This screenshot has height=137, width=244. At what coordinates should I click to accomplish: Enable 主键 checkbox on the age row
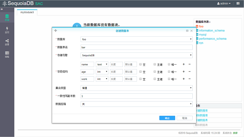tap(155, 72)
